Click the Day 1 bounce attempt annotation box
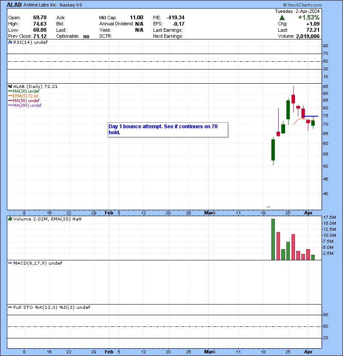The height and width of the screenshot is (356, 343). click(168, 130)
